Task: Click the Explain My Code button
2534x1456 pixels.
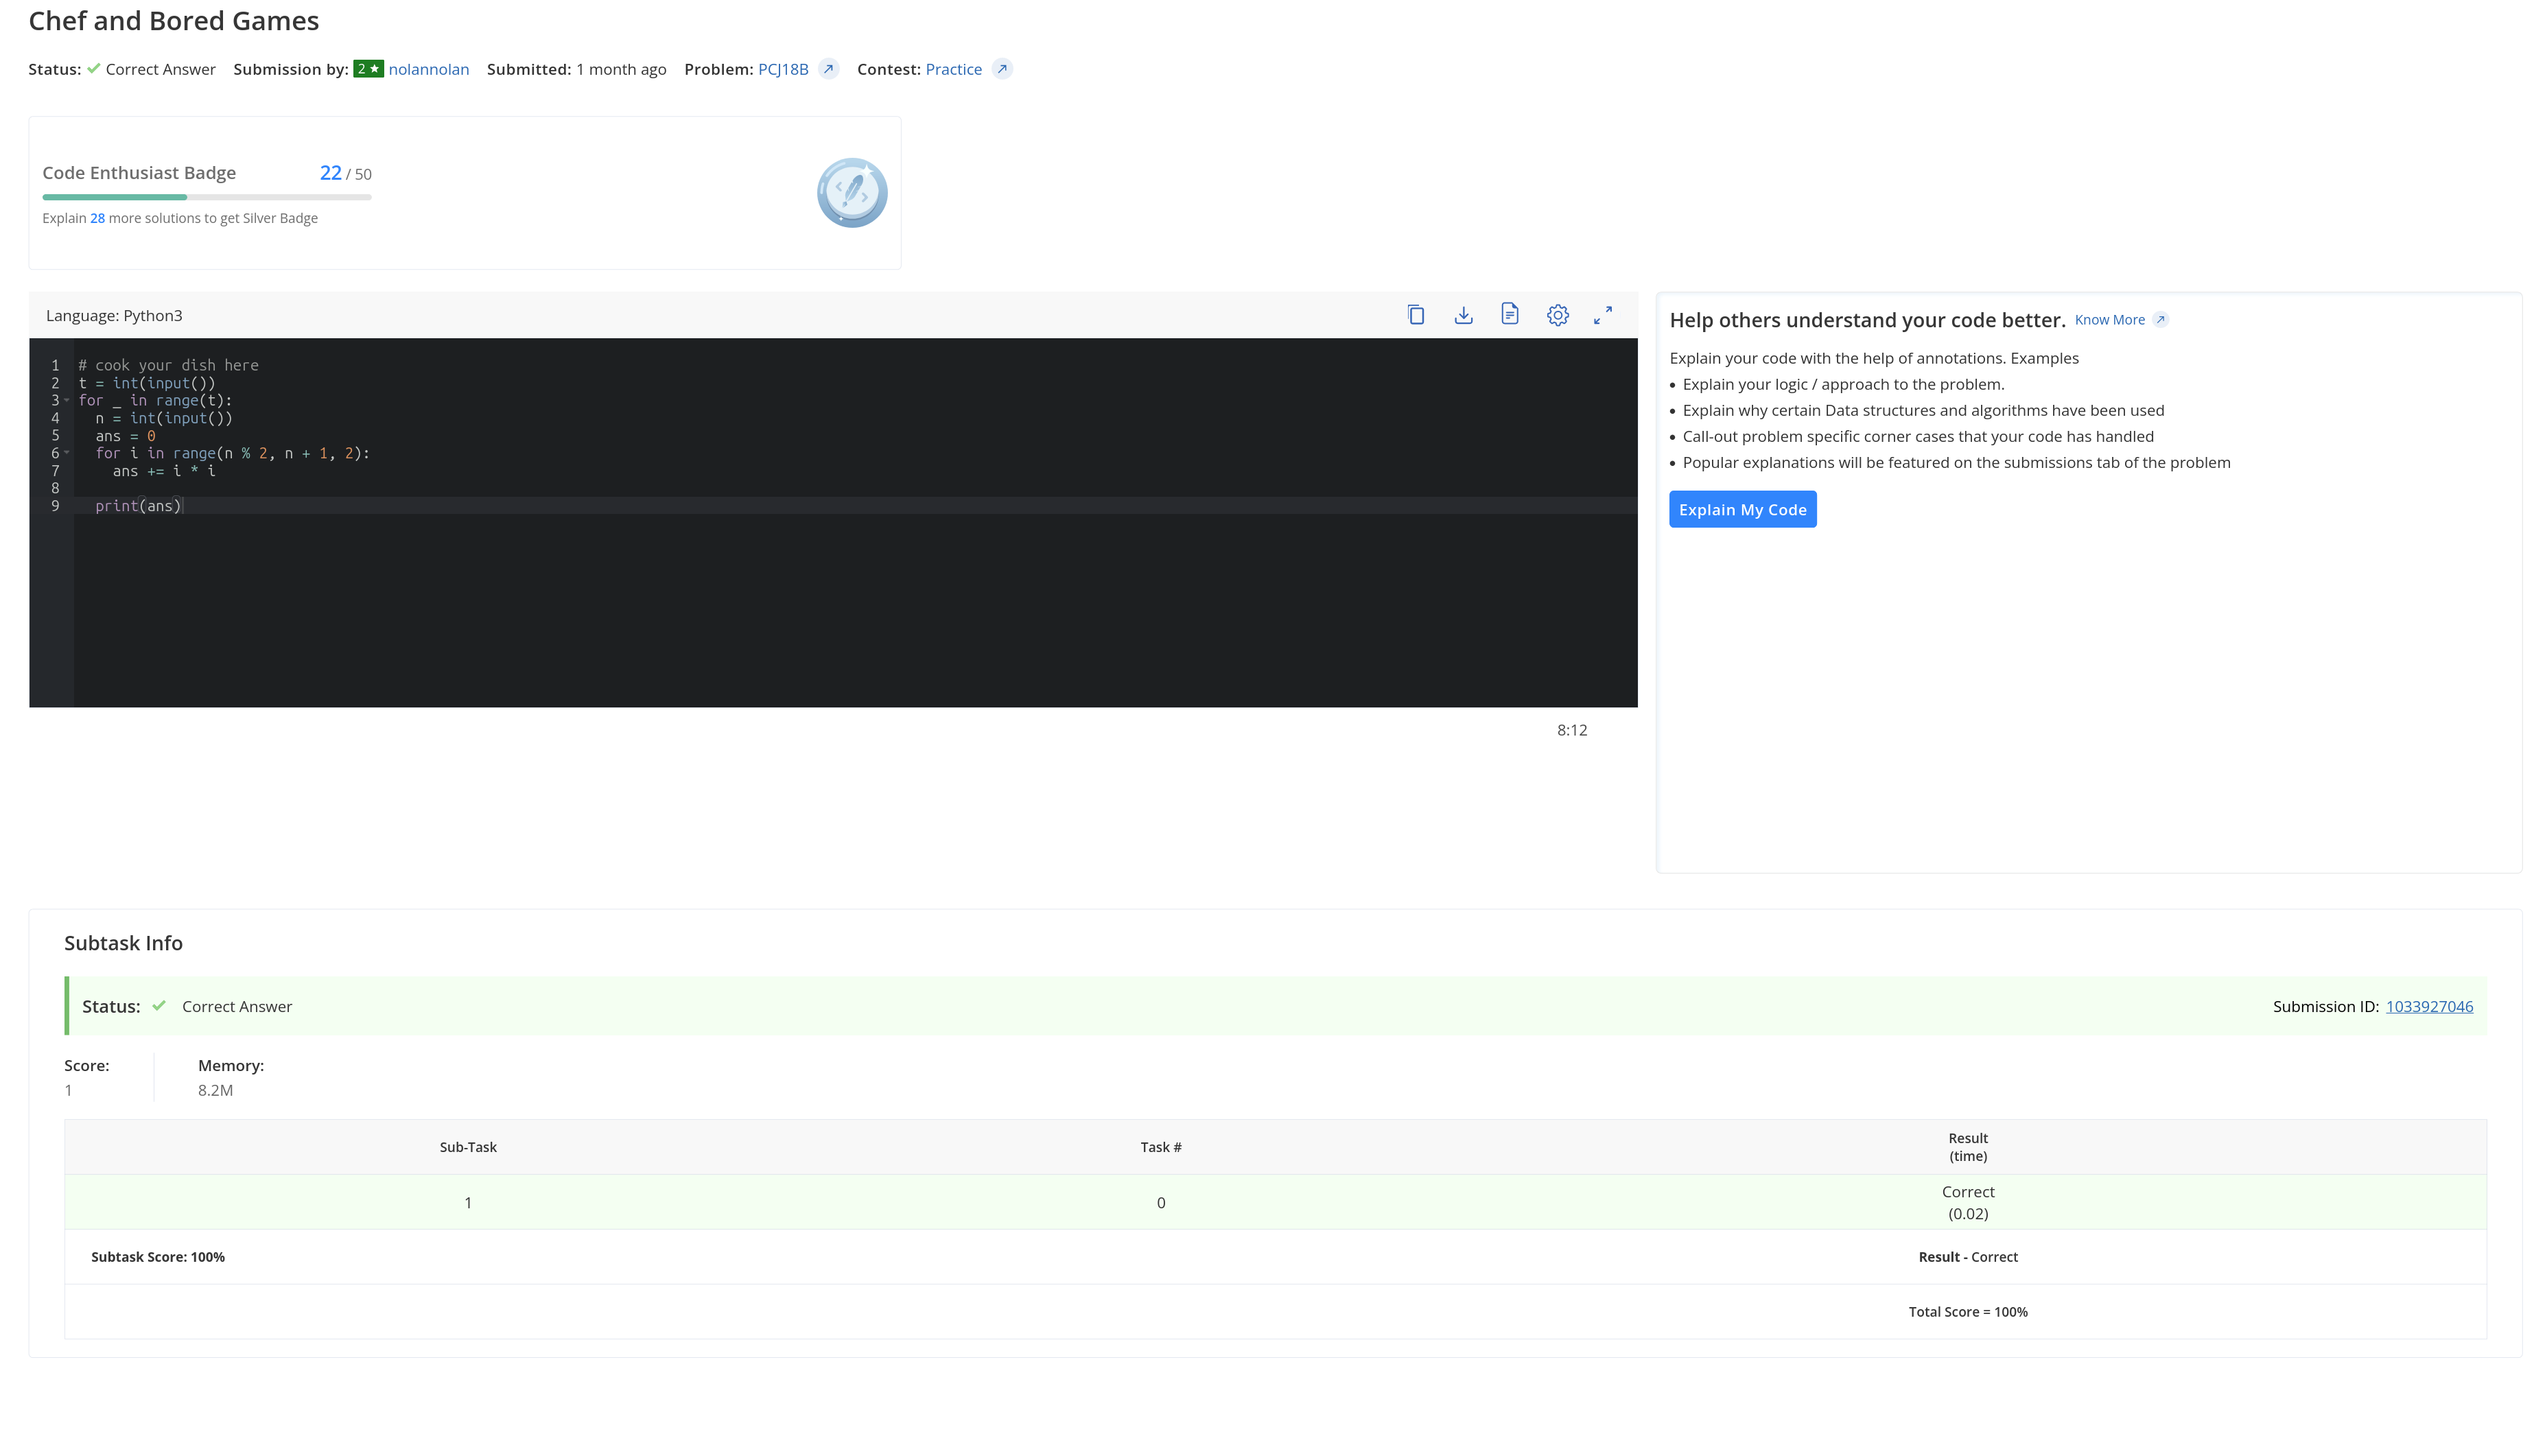Action: (1742, 510)
